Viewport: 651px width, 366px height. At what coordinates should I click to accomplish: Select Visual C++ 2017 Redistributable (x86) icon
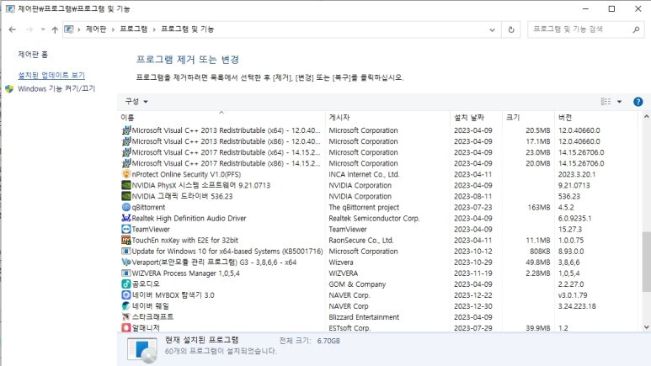(126, 163)
